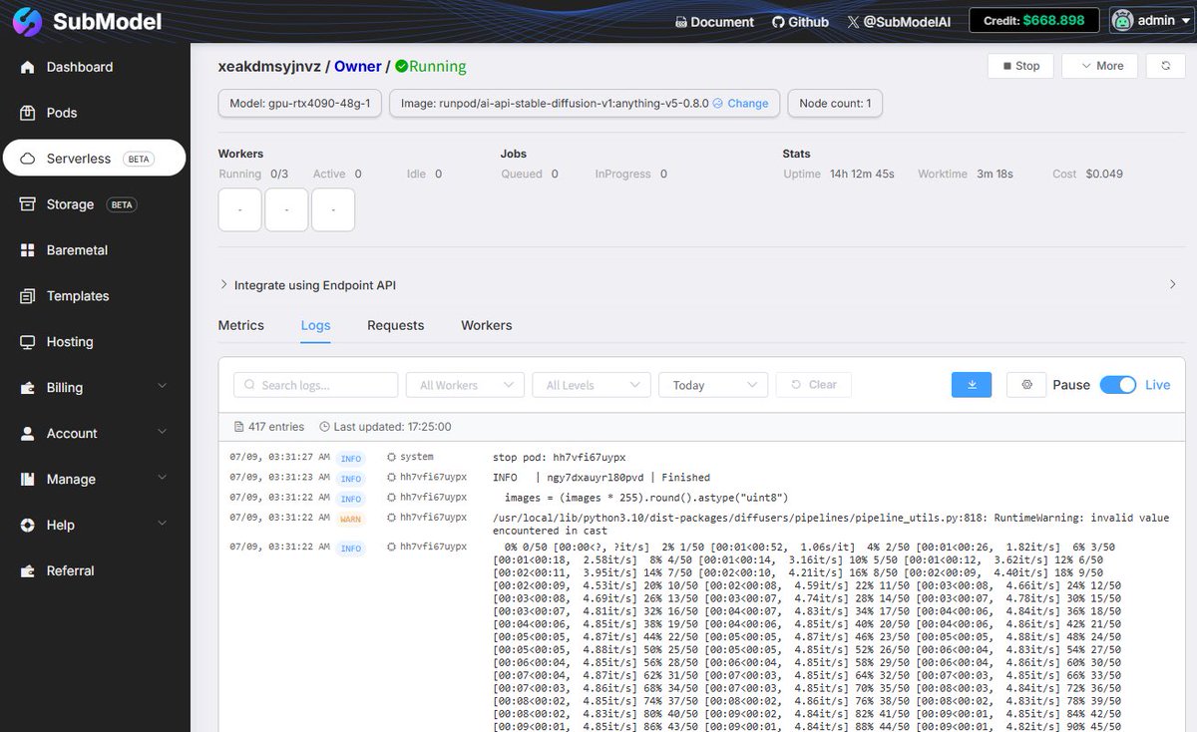Select the first worker slot box
The width and height of the screenshot is (1197, 732).
point(239,210)
